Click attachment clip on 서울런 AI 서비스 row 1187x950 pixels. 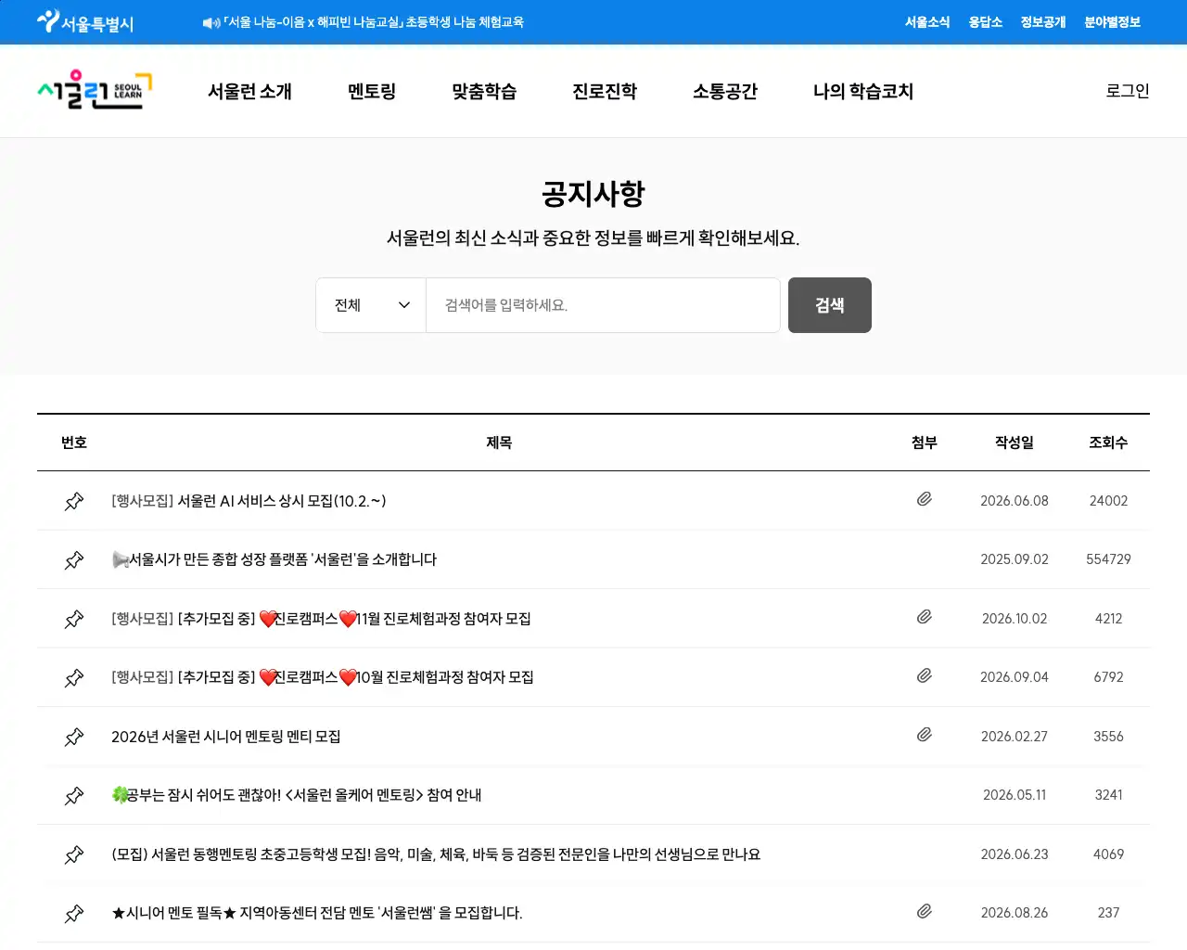pos(925,499)
